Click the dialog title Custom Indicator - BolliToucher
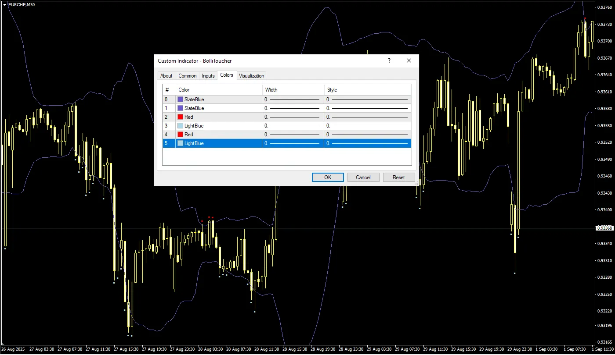Image resolution: width=615 pixels, height=355 pixels. [195, 61]
